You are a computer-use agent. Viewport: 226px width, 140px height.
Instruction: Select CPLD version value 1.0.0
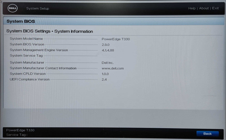pos(105,74)
